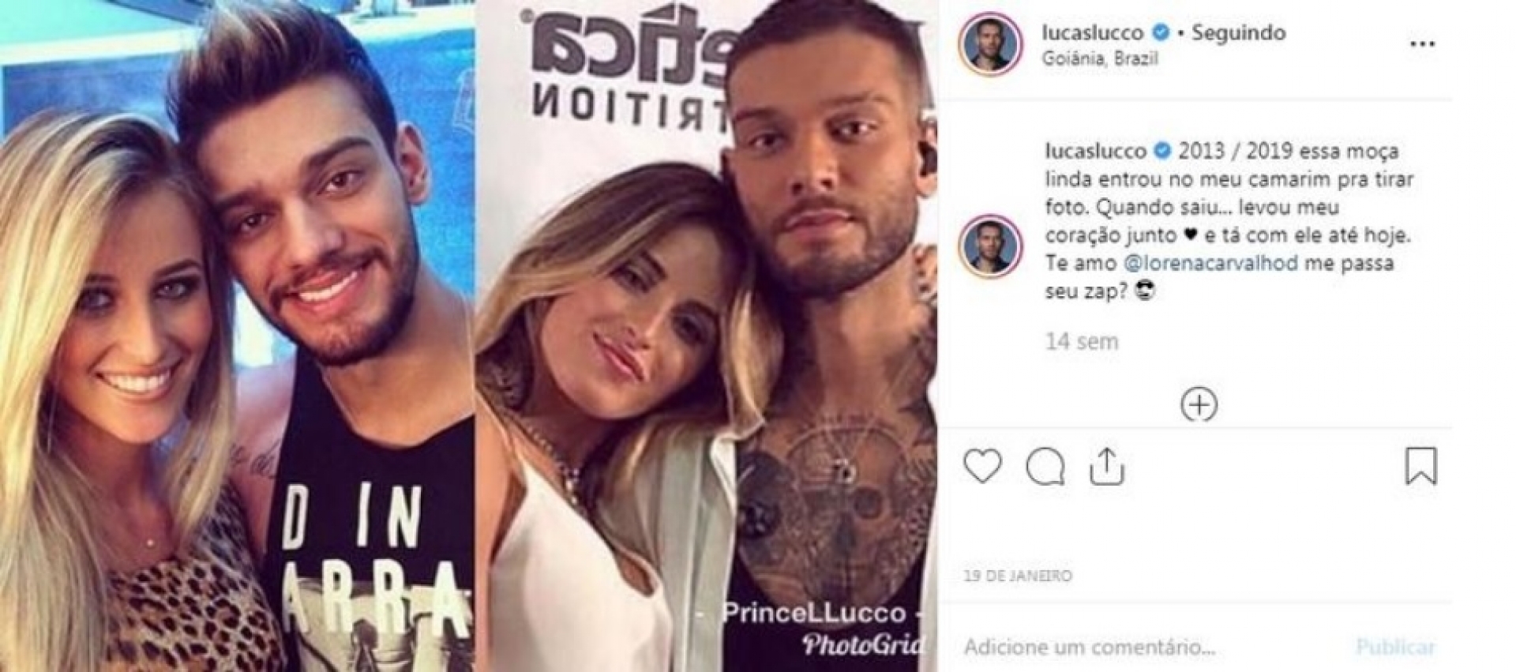Image resolution: width=1516 pixels, height=672 pixels.
Task: Like the post with the heart icon
Action: click(982, 466)
